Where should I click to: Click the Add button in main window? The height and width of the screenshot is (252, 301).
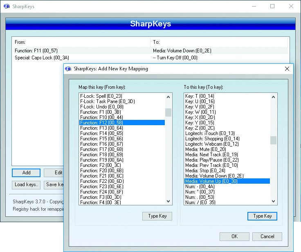(26, 173)
